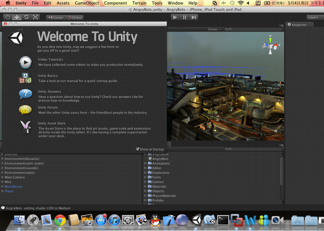Open the App Store from the Dock

click(x=101, y=220)
